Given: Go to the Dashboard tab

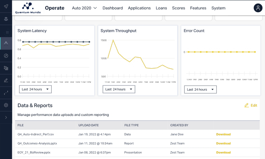Looking at the screenshot, I should click(x=112, y=8).
